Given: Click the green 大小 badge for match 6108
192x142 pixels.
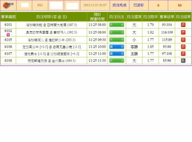Looking at the screenshot, I should coord(117,60).
